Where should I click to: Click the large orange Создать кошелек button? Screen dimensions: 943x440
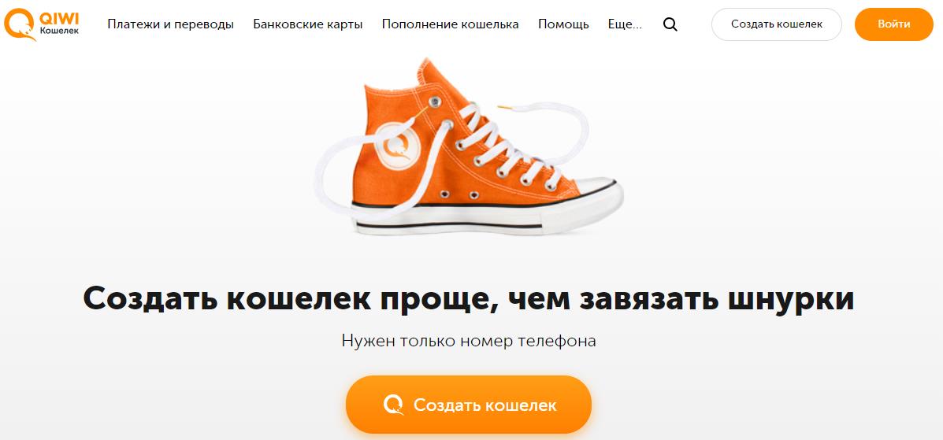[469, 405]
